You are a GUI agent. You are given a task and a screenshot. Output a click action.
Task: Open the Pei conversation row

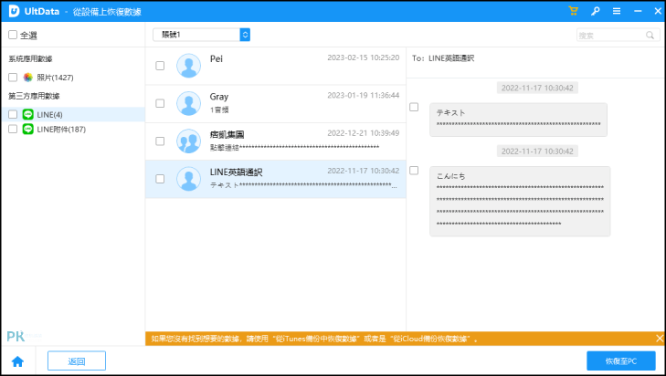click(276, 66)
